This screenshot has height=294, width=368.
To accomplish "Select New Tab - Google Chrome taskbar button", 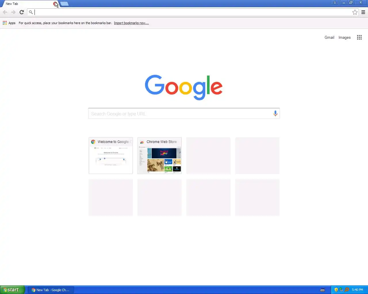I will tap(51, 290).
